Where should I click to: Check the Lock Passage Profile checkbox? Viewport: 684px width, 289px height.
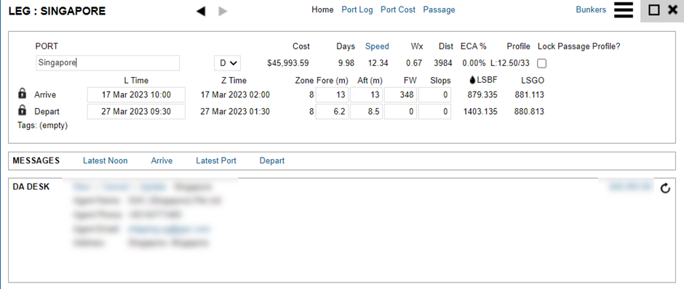(541, 64)
